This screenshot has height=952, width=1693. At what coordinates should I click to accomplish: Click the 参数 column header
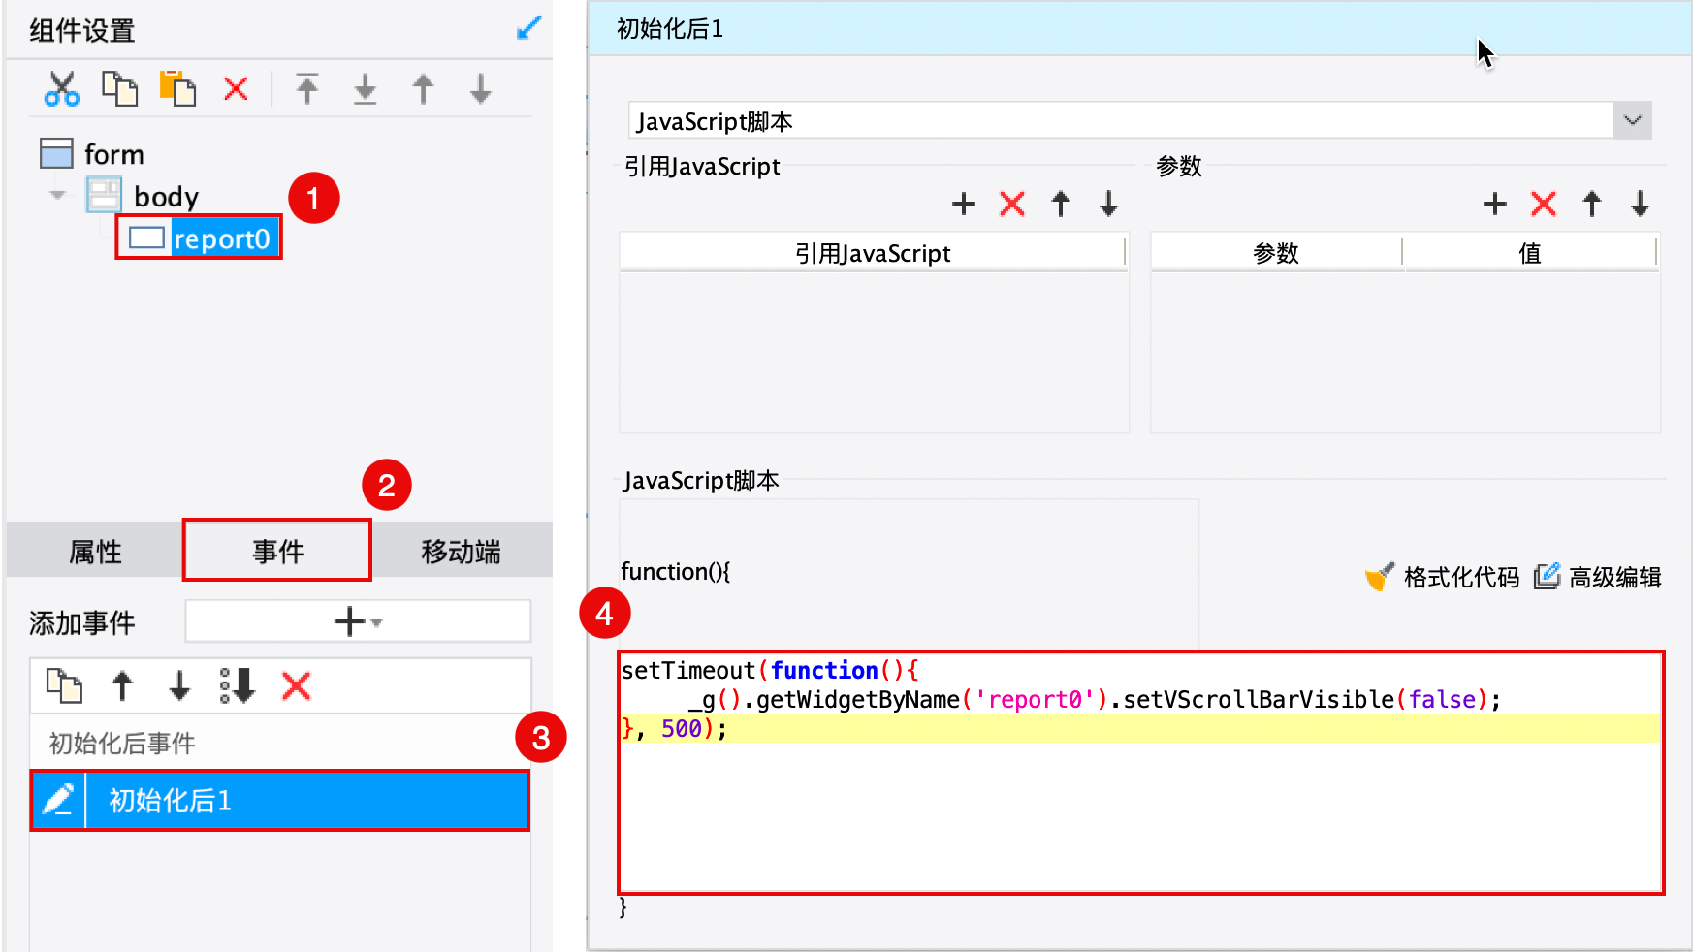click(x=1276, y=252)
